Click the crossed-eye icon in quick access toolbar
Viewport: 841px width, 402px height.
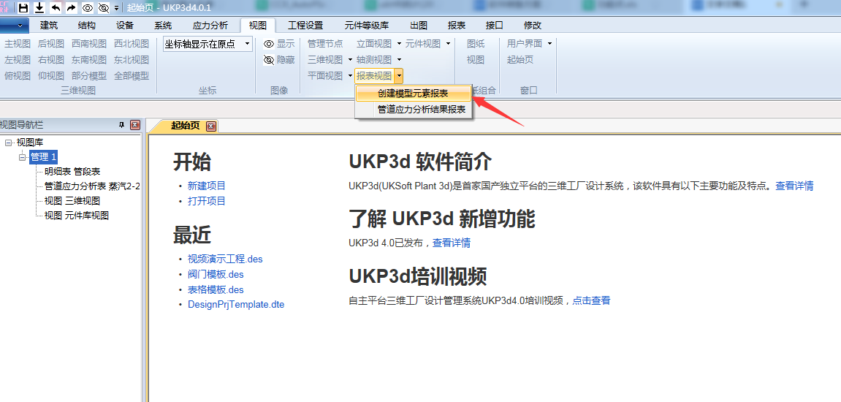point(103,8)
